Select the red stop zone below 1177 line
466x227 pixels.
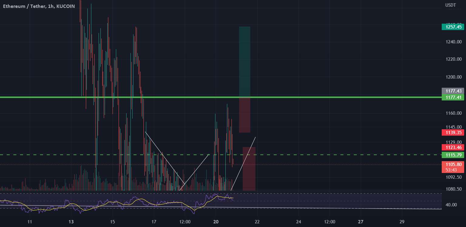tap(245, 115)
